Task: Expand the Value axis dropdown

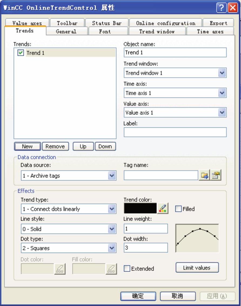Action: pyautogui.click(x=222, y=112)
